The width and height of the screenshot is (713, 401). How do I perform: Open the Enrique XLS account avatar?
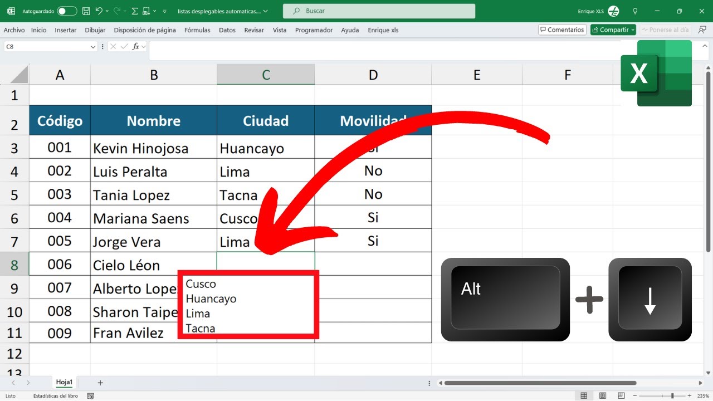(x=613, y=11)
